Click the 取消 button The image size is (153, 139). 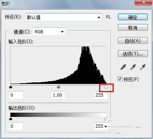tap(133, 27)
